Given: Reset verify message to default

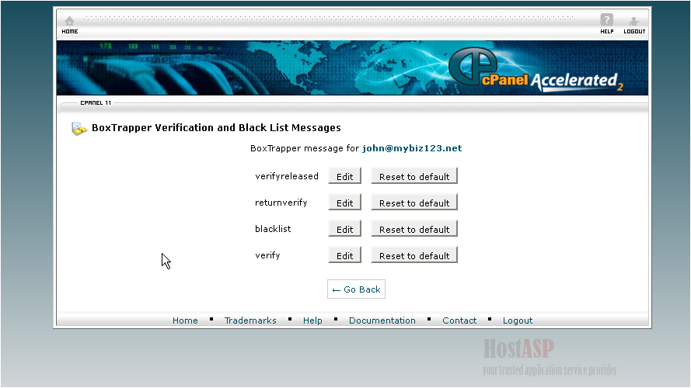Looking at the screenshot, I should point(414,256).
